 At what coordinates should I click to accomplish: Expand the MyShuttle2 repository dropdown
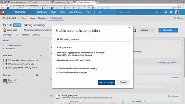pyautogui.click(x=18, y=18)
